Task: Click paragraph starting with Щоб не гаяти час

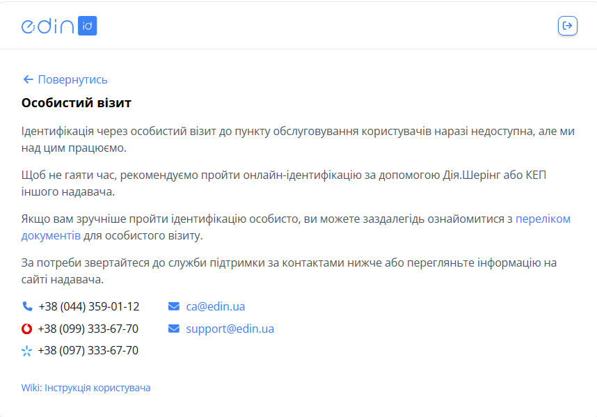Action: (x=284, y=183)
